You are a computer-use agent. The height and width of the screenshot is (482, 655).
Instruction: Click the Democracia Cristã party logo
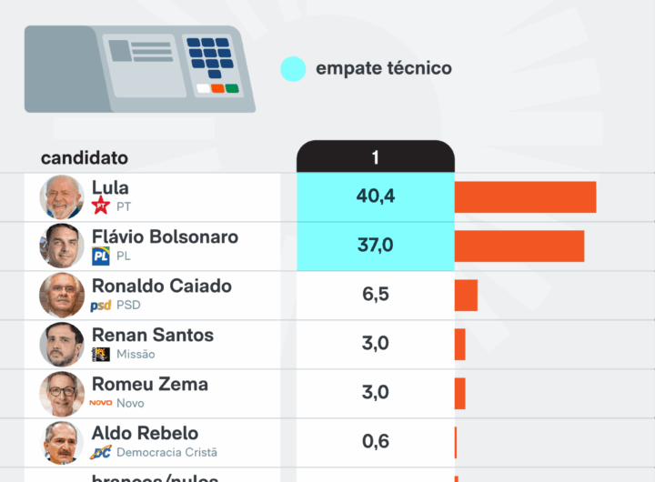click(101, 452)
